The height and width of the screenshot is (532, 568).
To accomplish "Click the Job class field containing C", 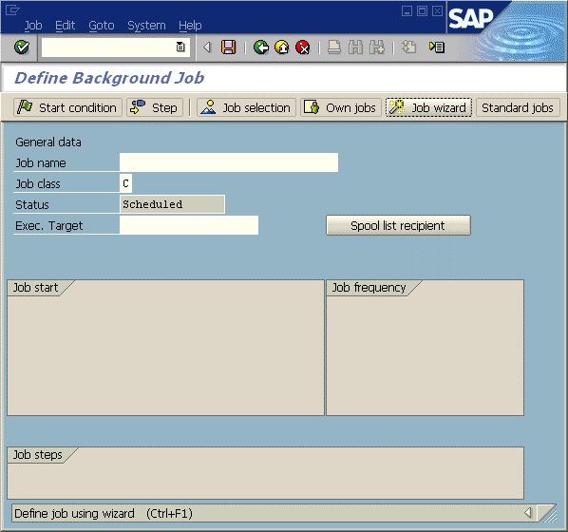I will tap(125, 183).
